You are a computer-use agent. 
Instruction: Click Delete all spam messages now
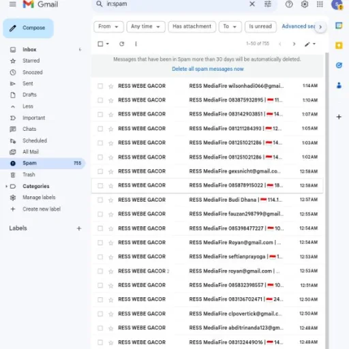[x=208, y=69]
